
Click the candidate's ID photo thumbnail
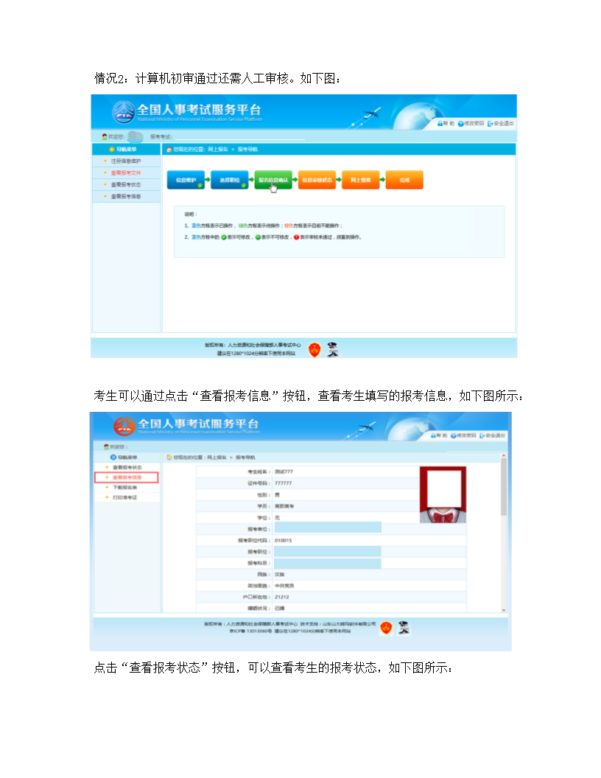441,494
